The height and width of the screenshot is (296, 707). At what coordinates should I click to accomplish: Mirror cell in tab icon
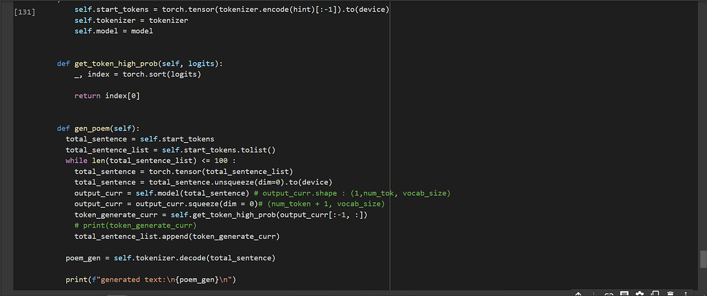pos(655,293)
